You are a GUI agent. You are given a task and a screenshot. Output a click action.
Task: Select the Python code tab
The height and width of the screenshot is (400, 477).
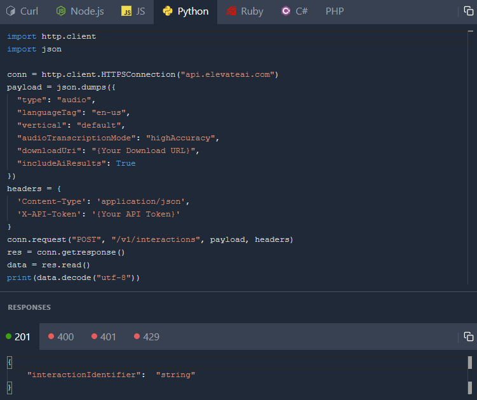185,11
